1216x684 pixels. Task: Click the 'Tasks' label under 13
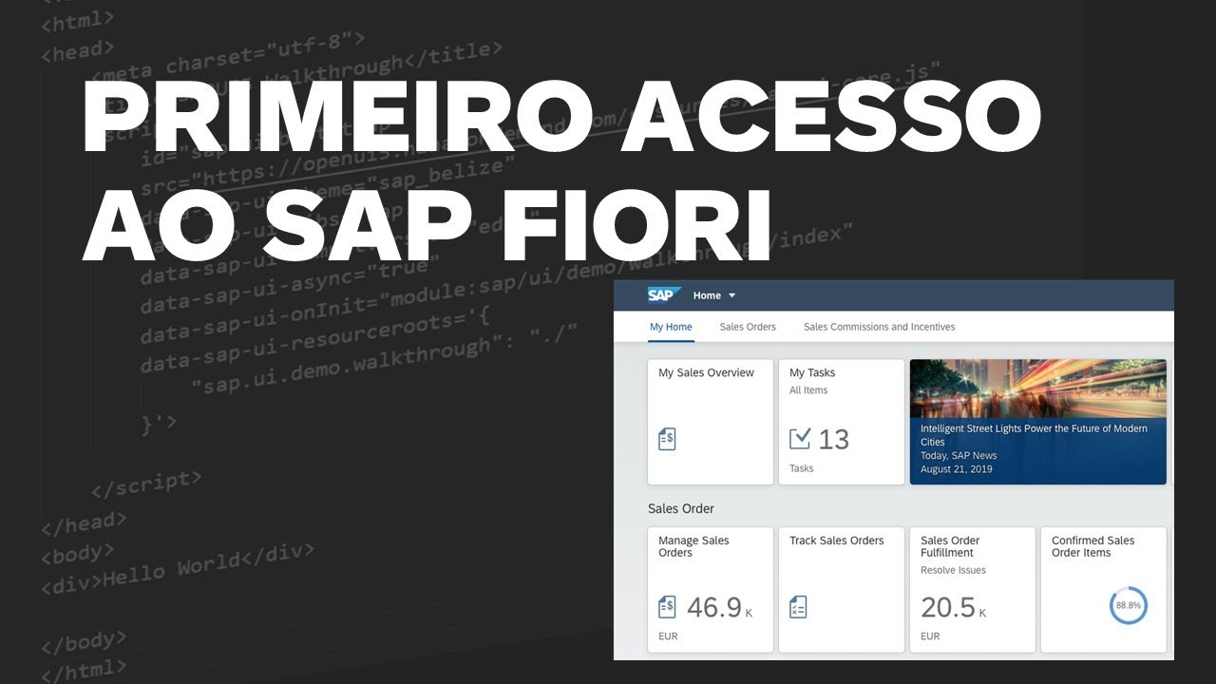(x=802, y=468)
